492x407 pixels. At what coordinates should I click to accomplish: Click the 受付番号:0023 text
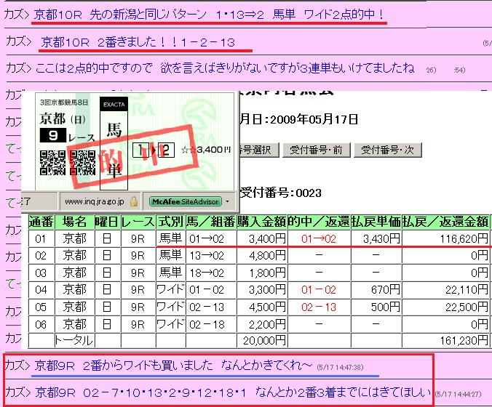point(280,193)
